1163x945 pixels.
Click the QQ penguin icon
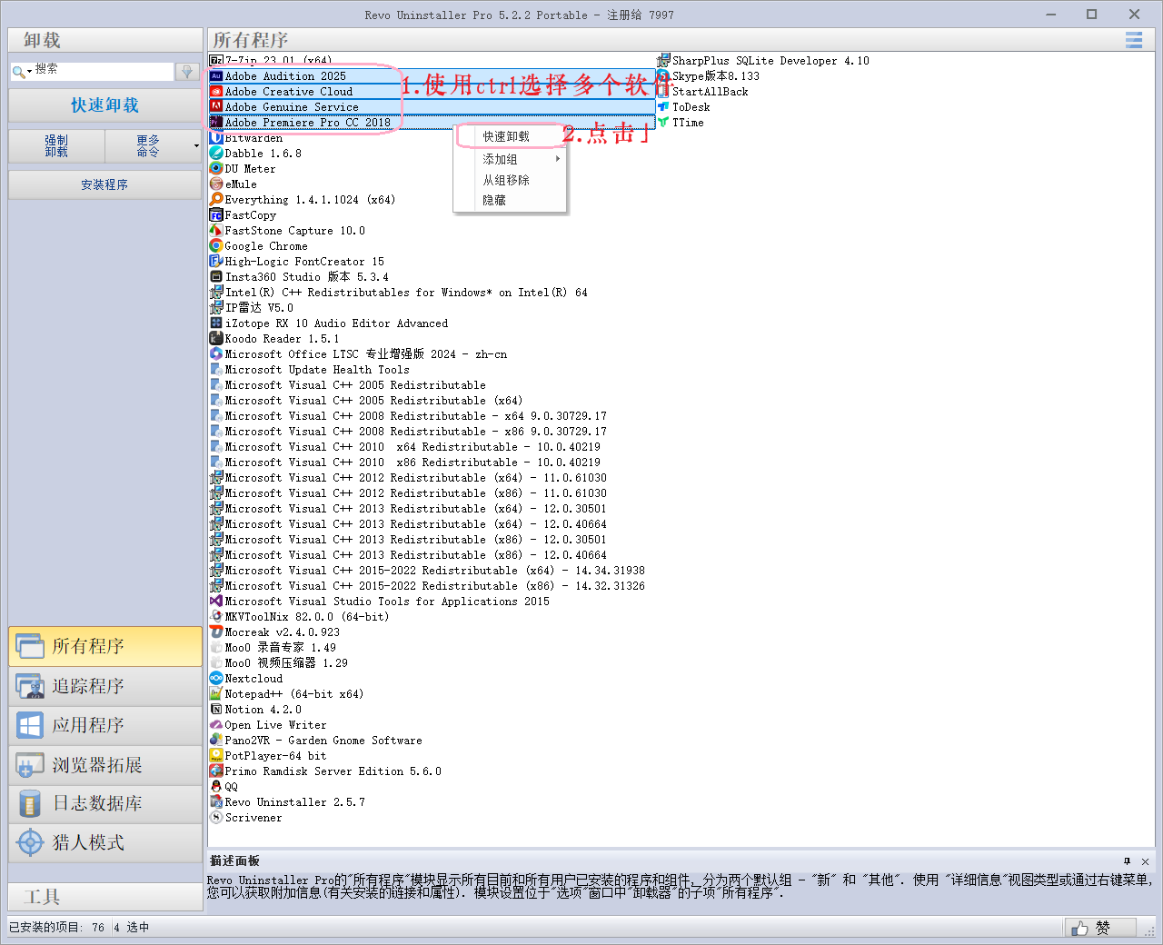pos(216,787)
